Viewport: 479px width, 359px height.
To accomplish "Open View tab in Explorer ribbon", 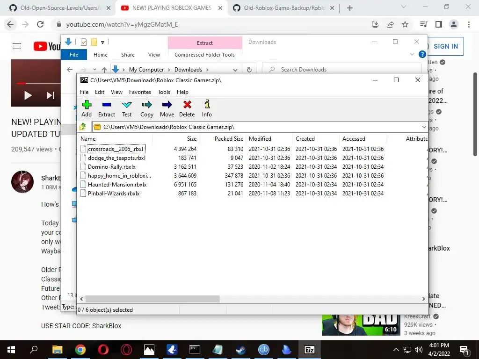I will point(154,55).
